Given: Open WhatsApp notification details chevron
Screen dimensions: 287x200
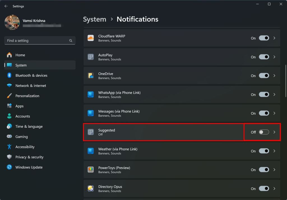Looking at the screenshot, I should pos(274,94).
